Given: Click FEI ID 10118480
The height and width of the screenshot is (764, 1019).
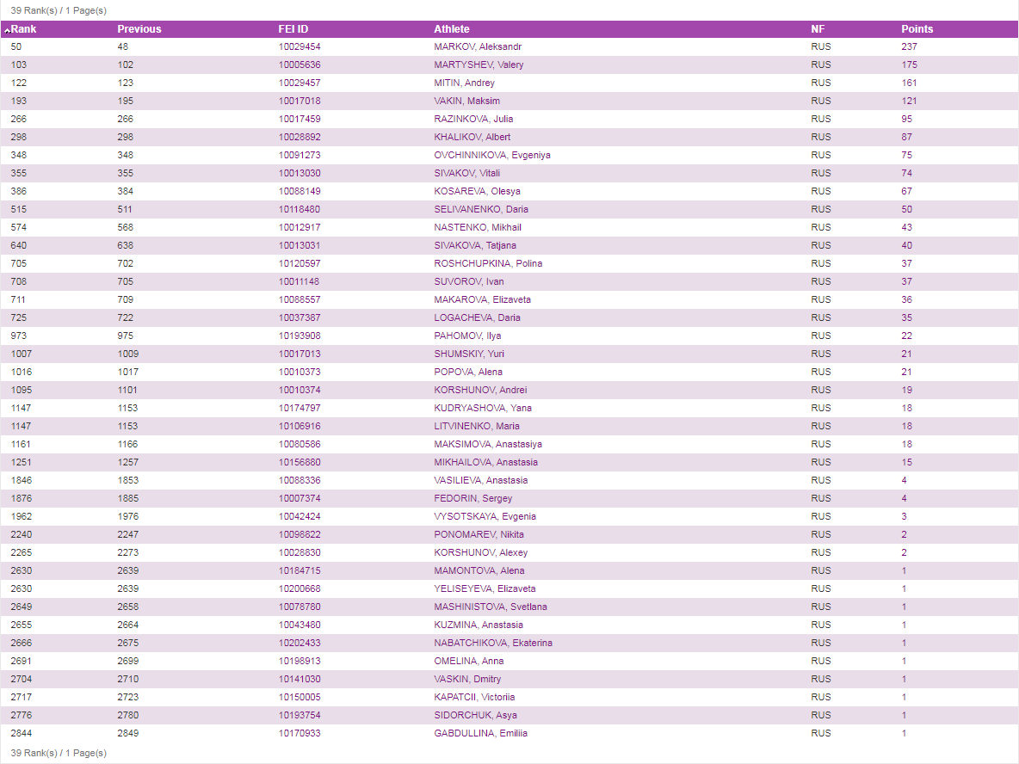Looking at the screenshot, I should point(300,209).
